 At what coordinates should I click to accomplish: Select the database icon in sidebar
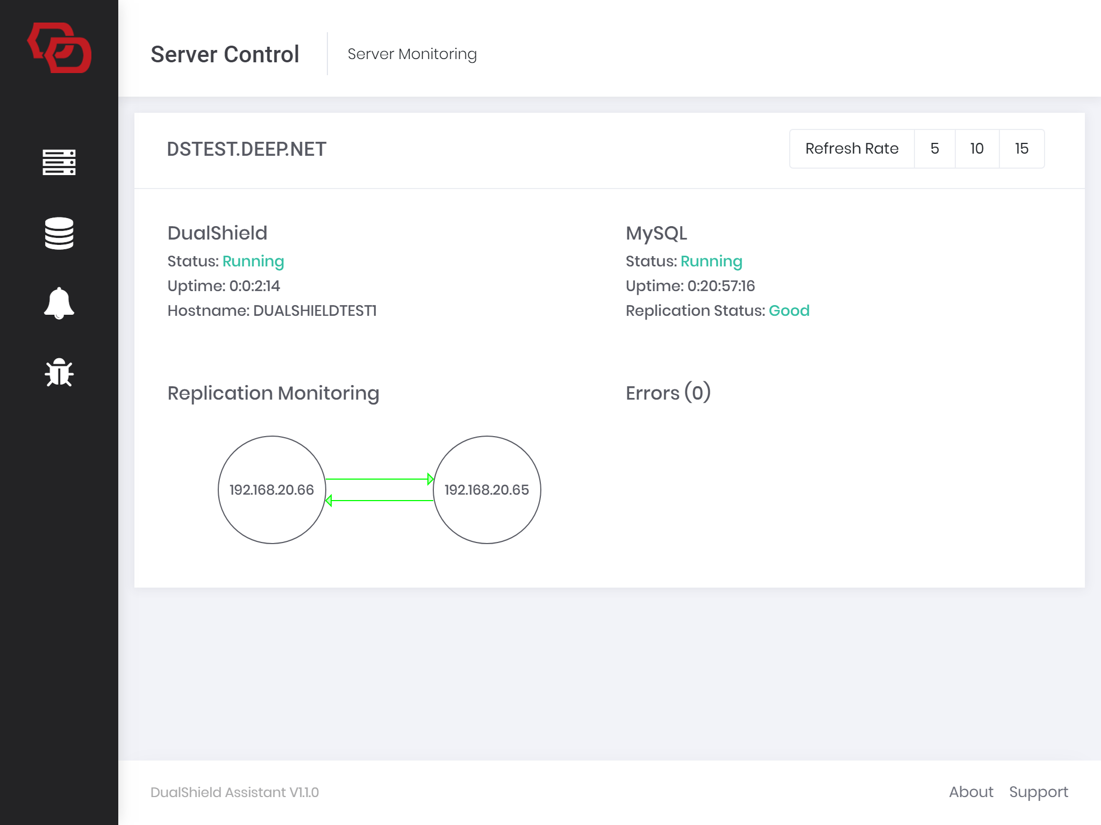pos(59,233)
